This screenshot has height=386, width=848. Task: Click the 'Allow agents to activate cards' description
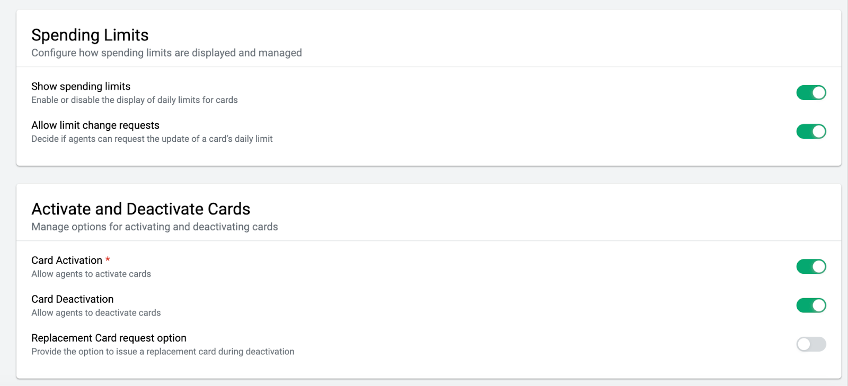coord(91,274)
